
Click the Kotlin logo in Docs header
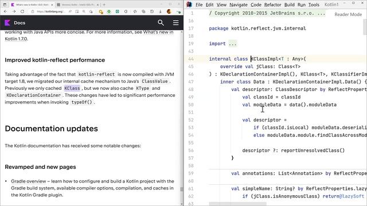[7, 23]
